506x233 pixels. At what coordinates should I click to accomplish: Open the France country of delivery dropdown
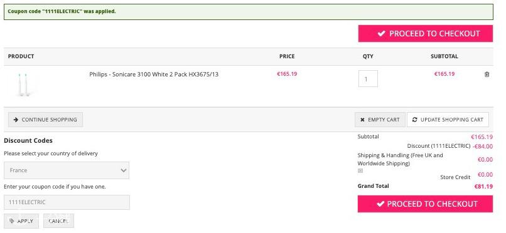67,170
